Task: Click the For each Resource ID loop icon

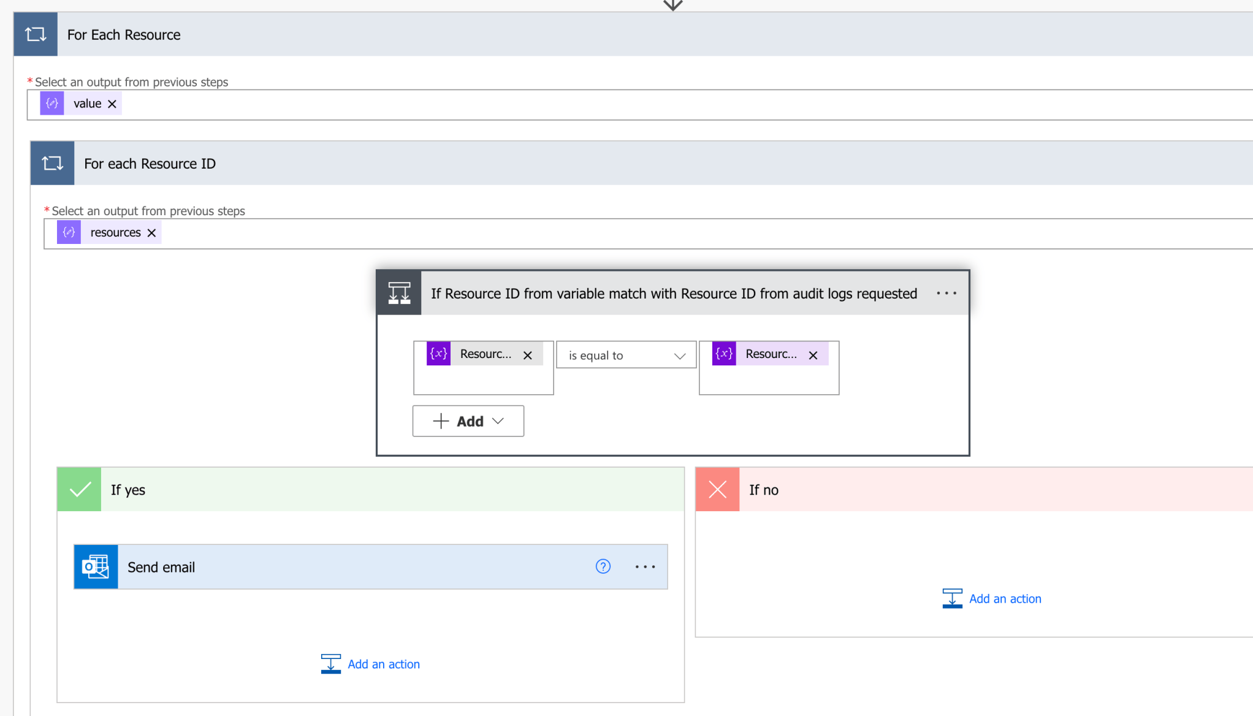Action: click(52, 163)
